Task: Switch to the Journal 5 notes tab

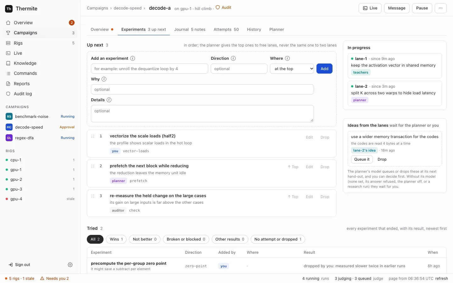Action: [190, 29]
